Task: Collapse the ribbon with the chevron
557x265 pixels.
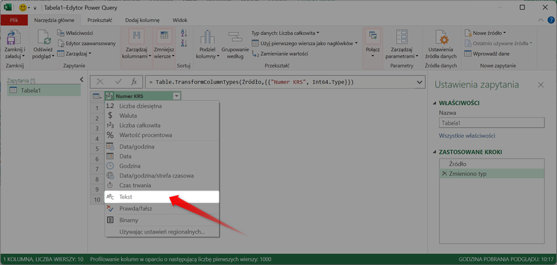Action: click(x=541, y=20)
